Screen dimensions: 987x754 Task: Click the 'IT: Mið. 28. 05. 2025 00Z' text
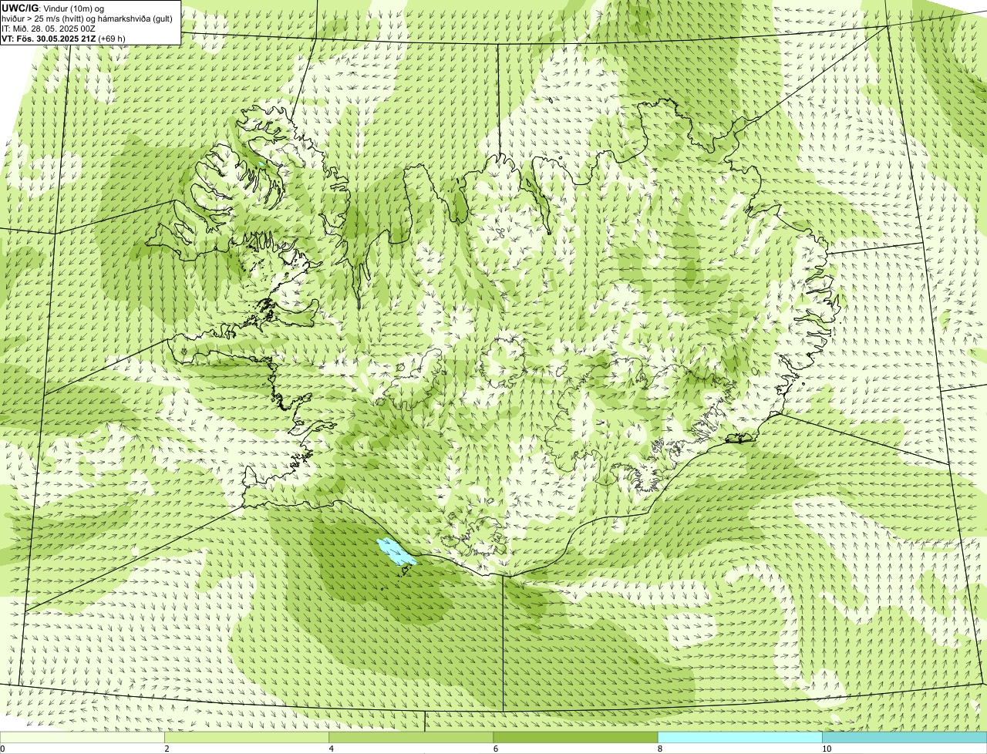pos(49,29)
